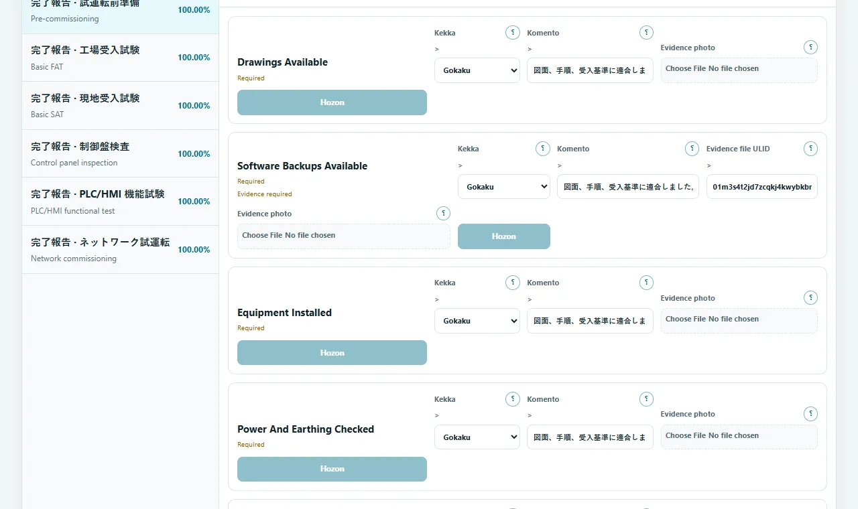Open Kekka dropdown for Drawings Available
The width and height of the screenshot is (858, 509).
pyautogui.click(x=477, y=70)
